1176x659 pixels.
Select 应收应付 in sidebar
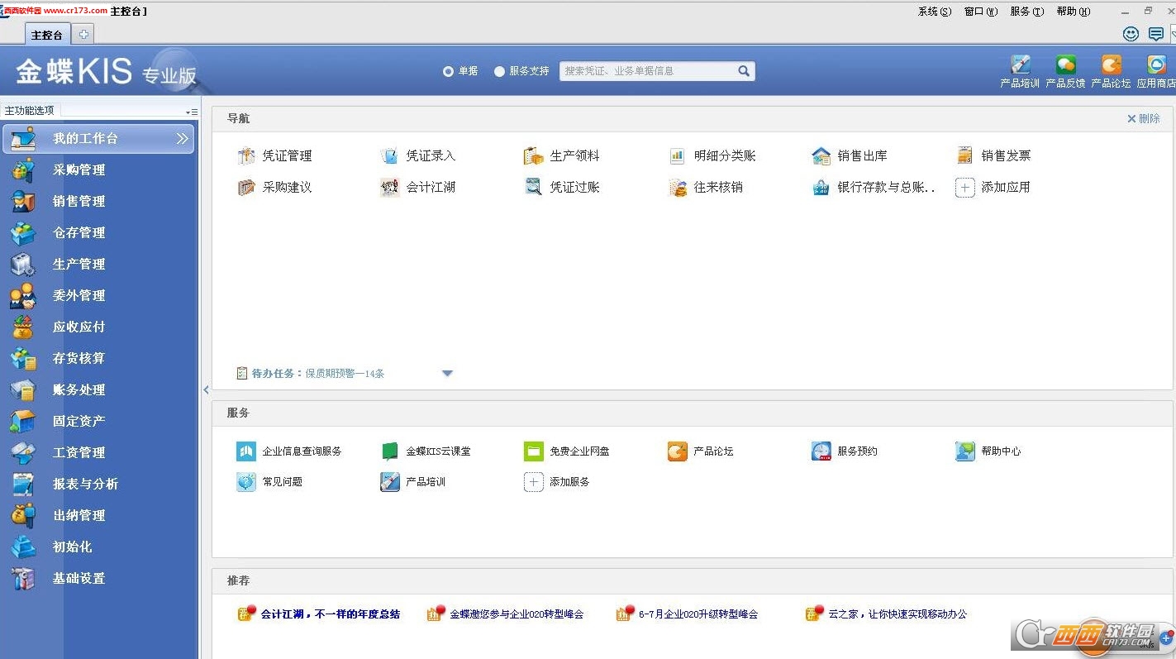[99, 327]
